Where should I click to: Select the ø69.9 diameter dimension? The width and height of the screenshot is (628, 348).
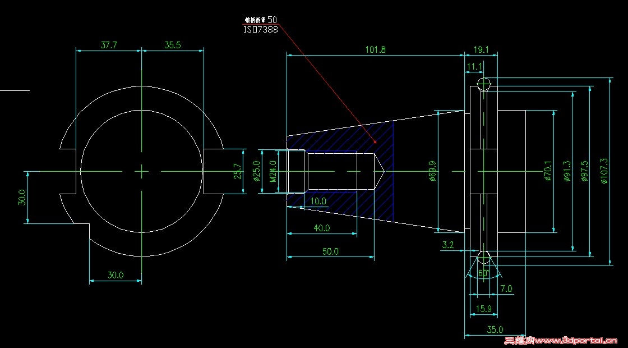[432, 171]
